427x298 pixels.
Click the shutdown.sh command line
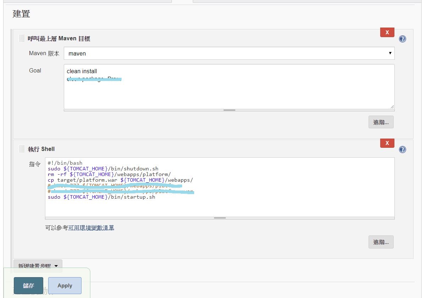pos(103,169)
